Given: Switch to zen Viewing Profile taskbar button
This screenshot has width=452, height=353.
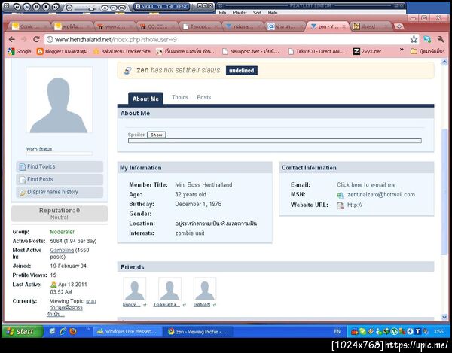Looking at the screenshot, I should (x=197, y=332).
